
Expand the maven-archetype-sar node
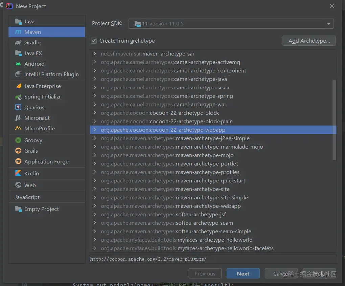[95, 53]
